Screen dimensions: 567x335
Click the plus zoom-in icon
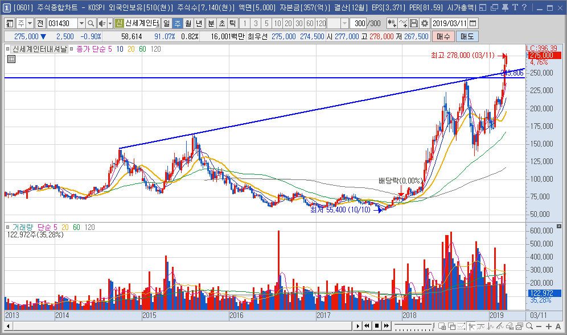549,326
